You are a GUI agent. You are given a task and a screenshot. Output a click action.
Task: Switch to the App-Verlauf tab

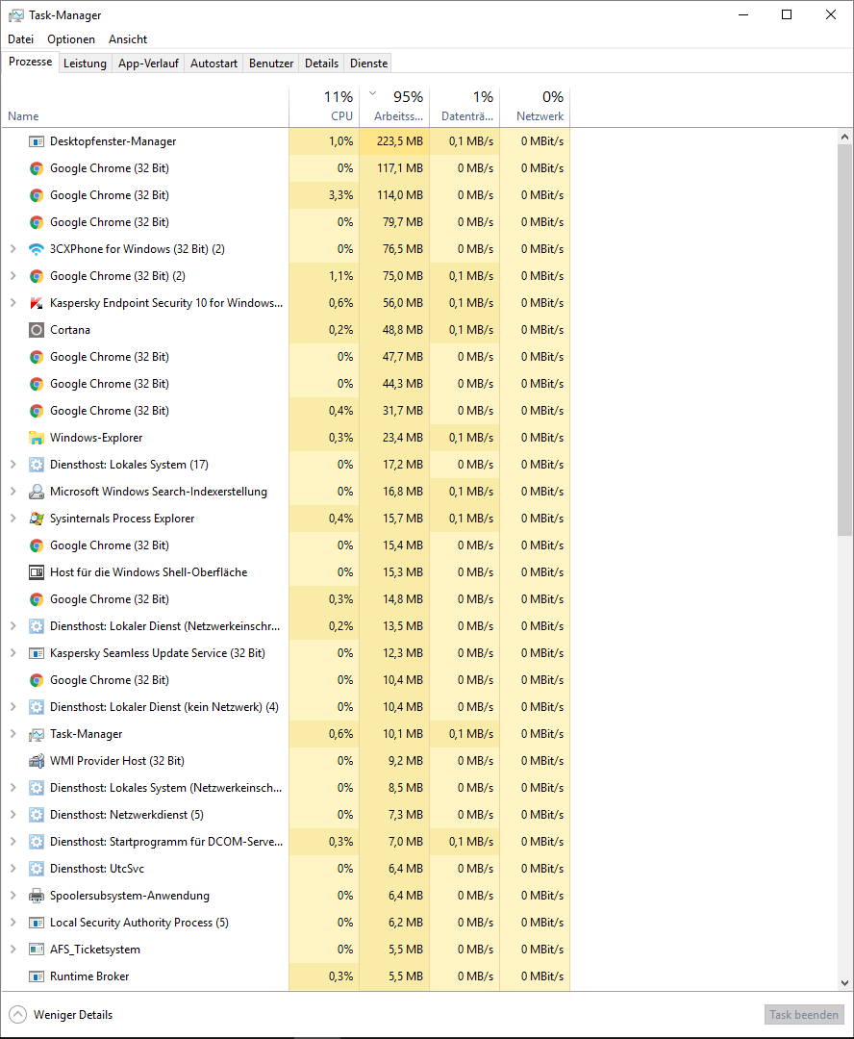(148, 63)
